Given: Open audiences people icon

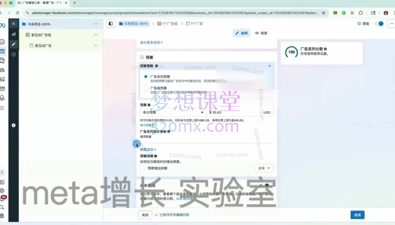Looking at the screenshot, I should pyautogui.click(x=2, y=70).
